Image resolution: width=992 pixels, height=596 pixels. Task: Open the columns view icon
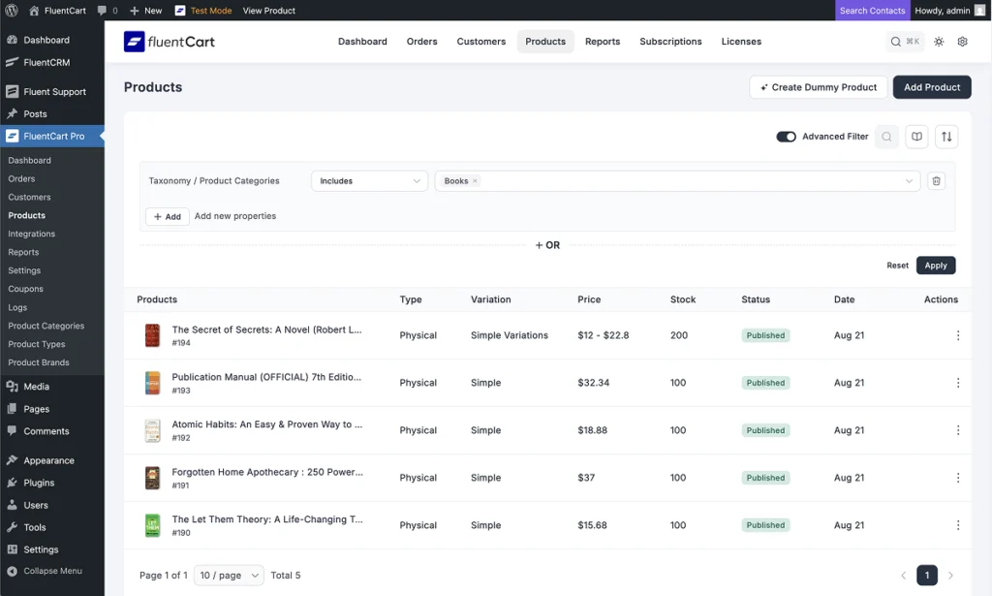pos(916,137)
